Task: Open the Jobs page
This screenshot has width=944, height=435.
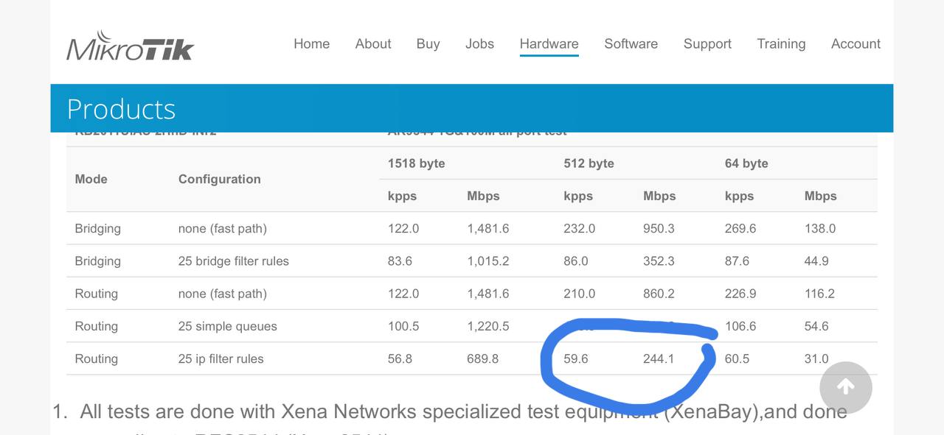Action: (479, 43)
